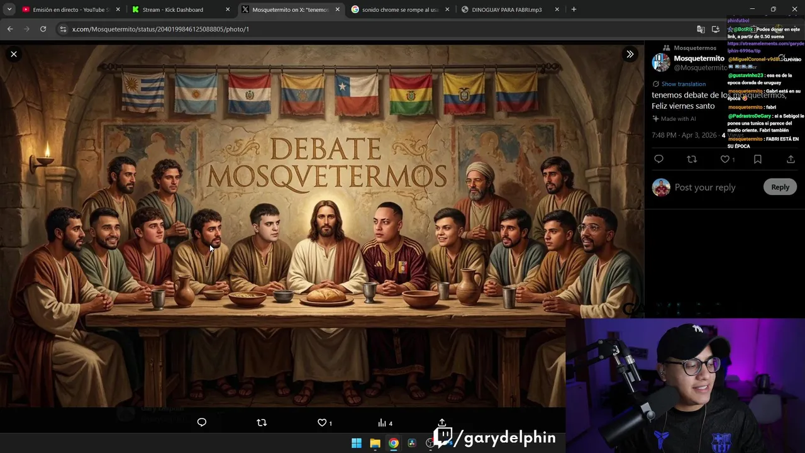Close the YouTube live stream tab
Screen dimensions: 805x453
pyautogui.click(x=118, y=9)
